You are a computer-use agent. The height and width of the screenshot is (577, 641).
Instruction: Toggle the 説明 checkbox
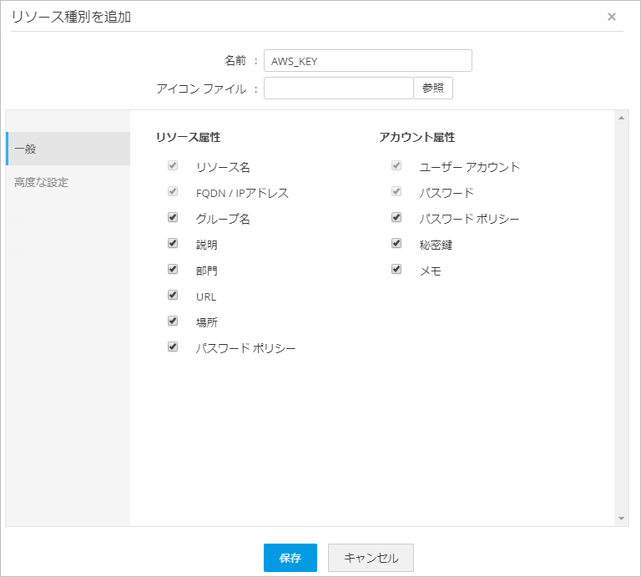[173, 244]
